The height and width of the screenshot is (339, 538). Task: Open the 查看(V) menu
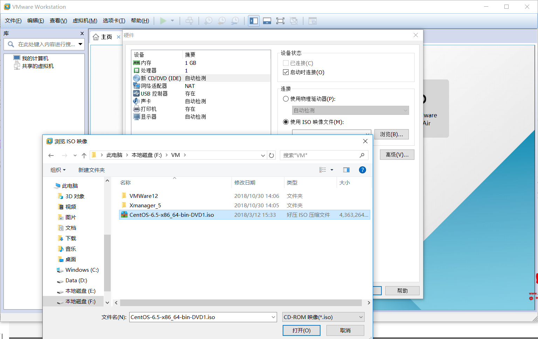pyautogui.click(x=58, y=21)
